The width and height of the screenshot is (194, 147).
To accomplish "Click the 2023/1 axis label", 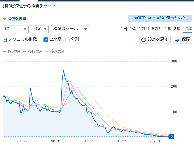I will (155, 141).
